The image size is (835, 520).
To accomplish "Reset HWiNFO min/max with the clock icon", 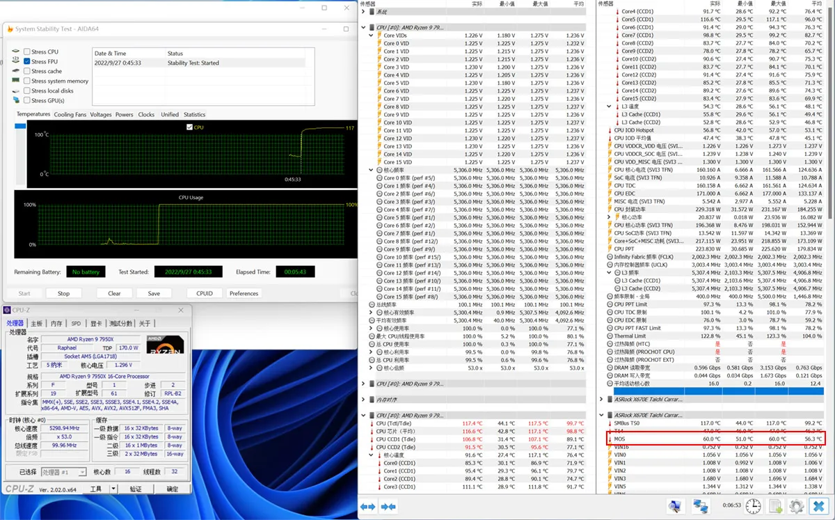I will click(x=753, y=506).
